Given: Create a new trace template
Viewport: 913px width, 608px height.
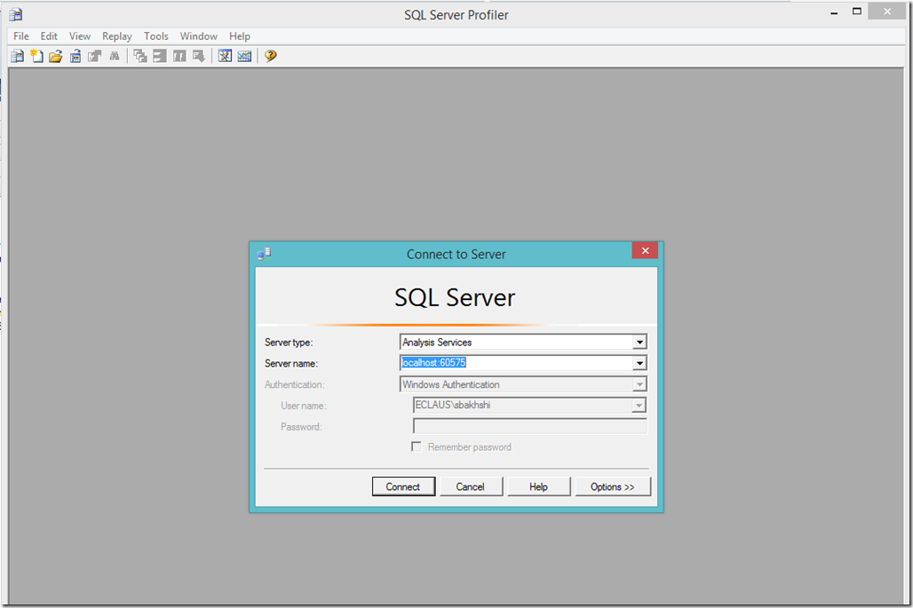Looking at the screenshot, I should coord(36,55).
